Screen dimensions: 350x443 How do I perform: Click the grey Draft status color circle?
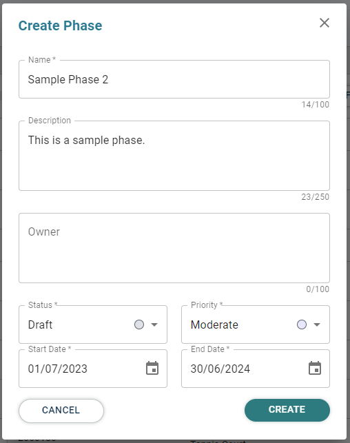tap(139, 324)
